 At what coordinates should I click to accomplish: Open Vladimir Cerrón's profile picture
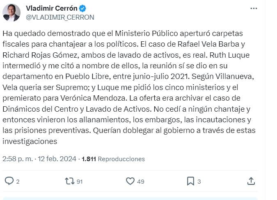(x=11, y=13)
